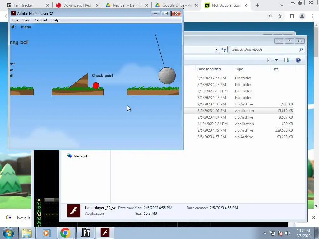
Task: Open Explorer help question mark icon
Action: coord(298,60)
